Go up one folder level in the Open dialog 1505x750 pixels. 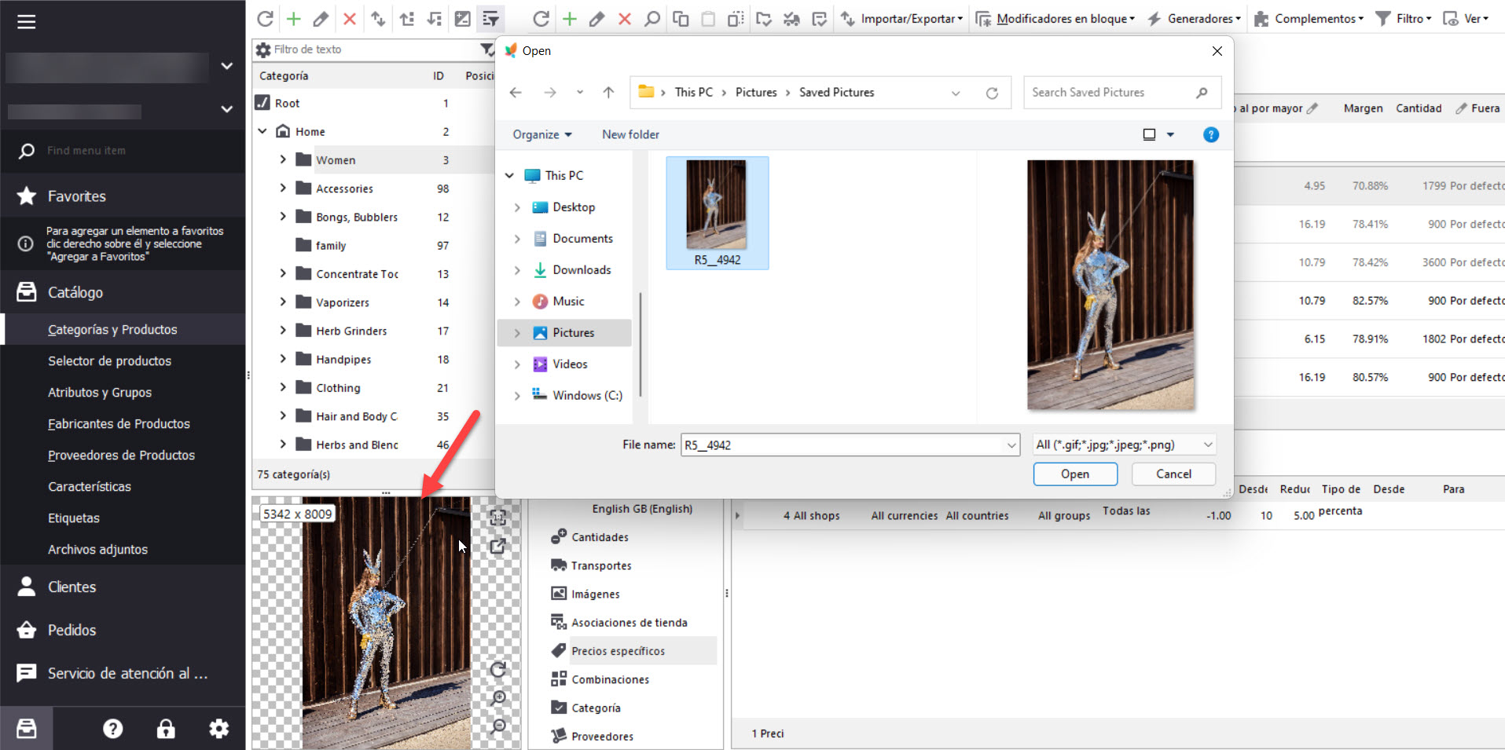608,93
